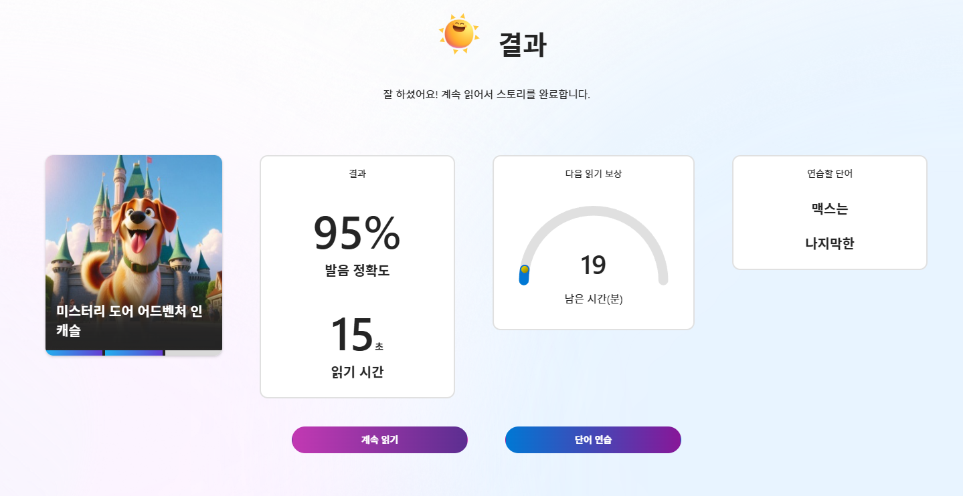Click the second story progress segment
The image size is (963, 496).
(x=134, y=353)
